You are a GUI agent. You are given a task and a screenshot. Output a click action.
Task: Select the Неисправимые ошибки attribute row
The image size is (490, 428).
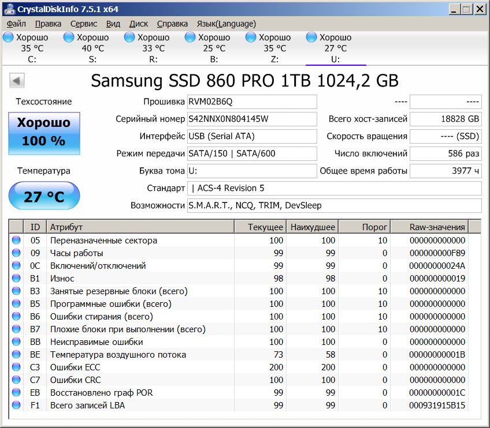pos(239,341)
